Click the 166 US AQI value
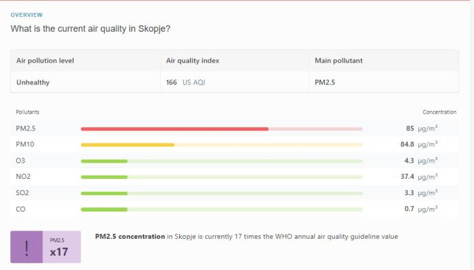 pos(185,82)
